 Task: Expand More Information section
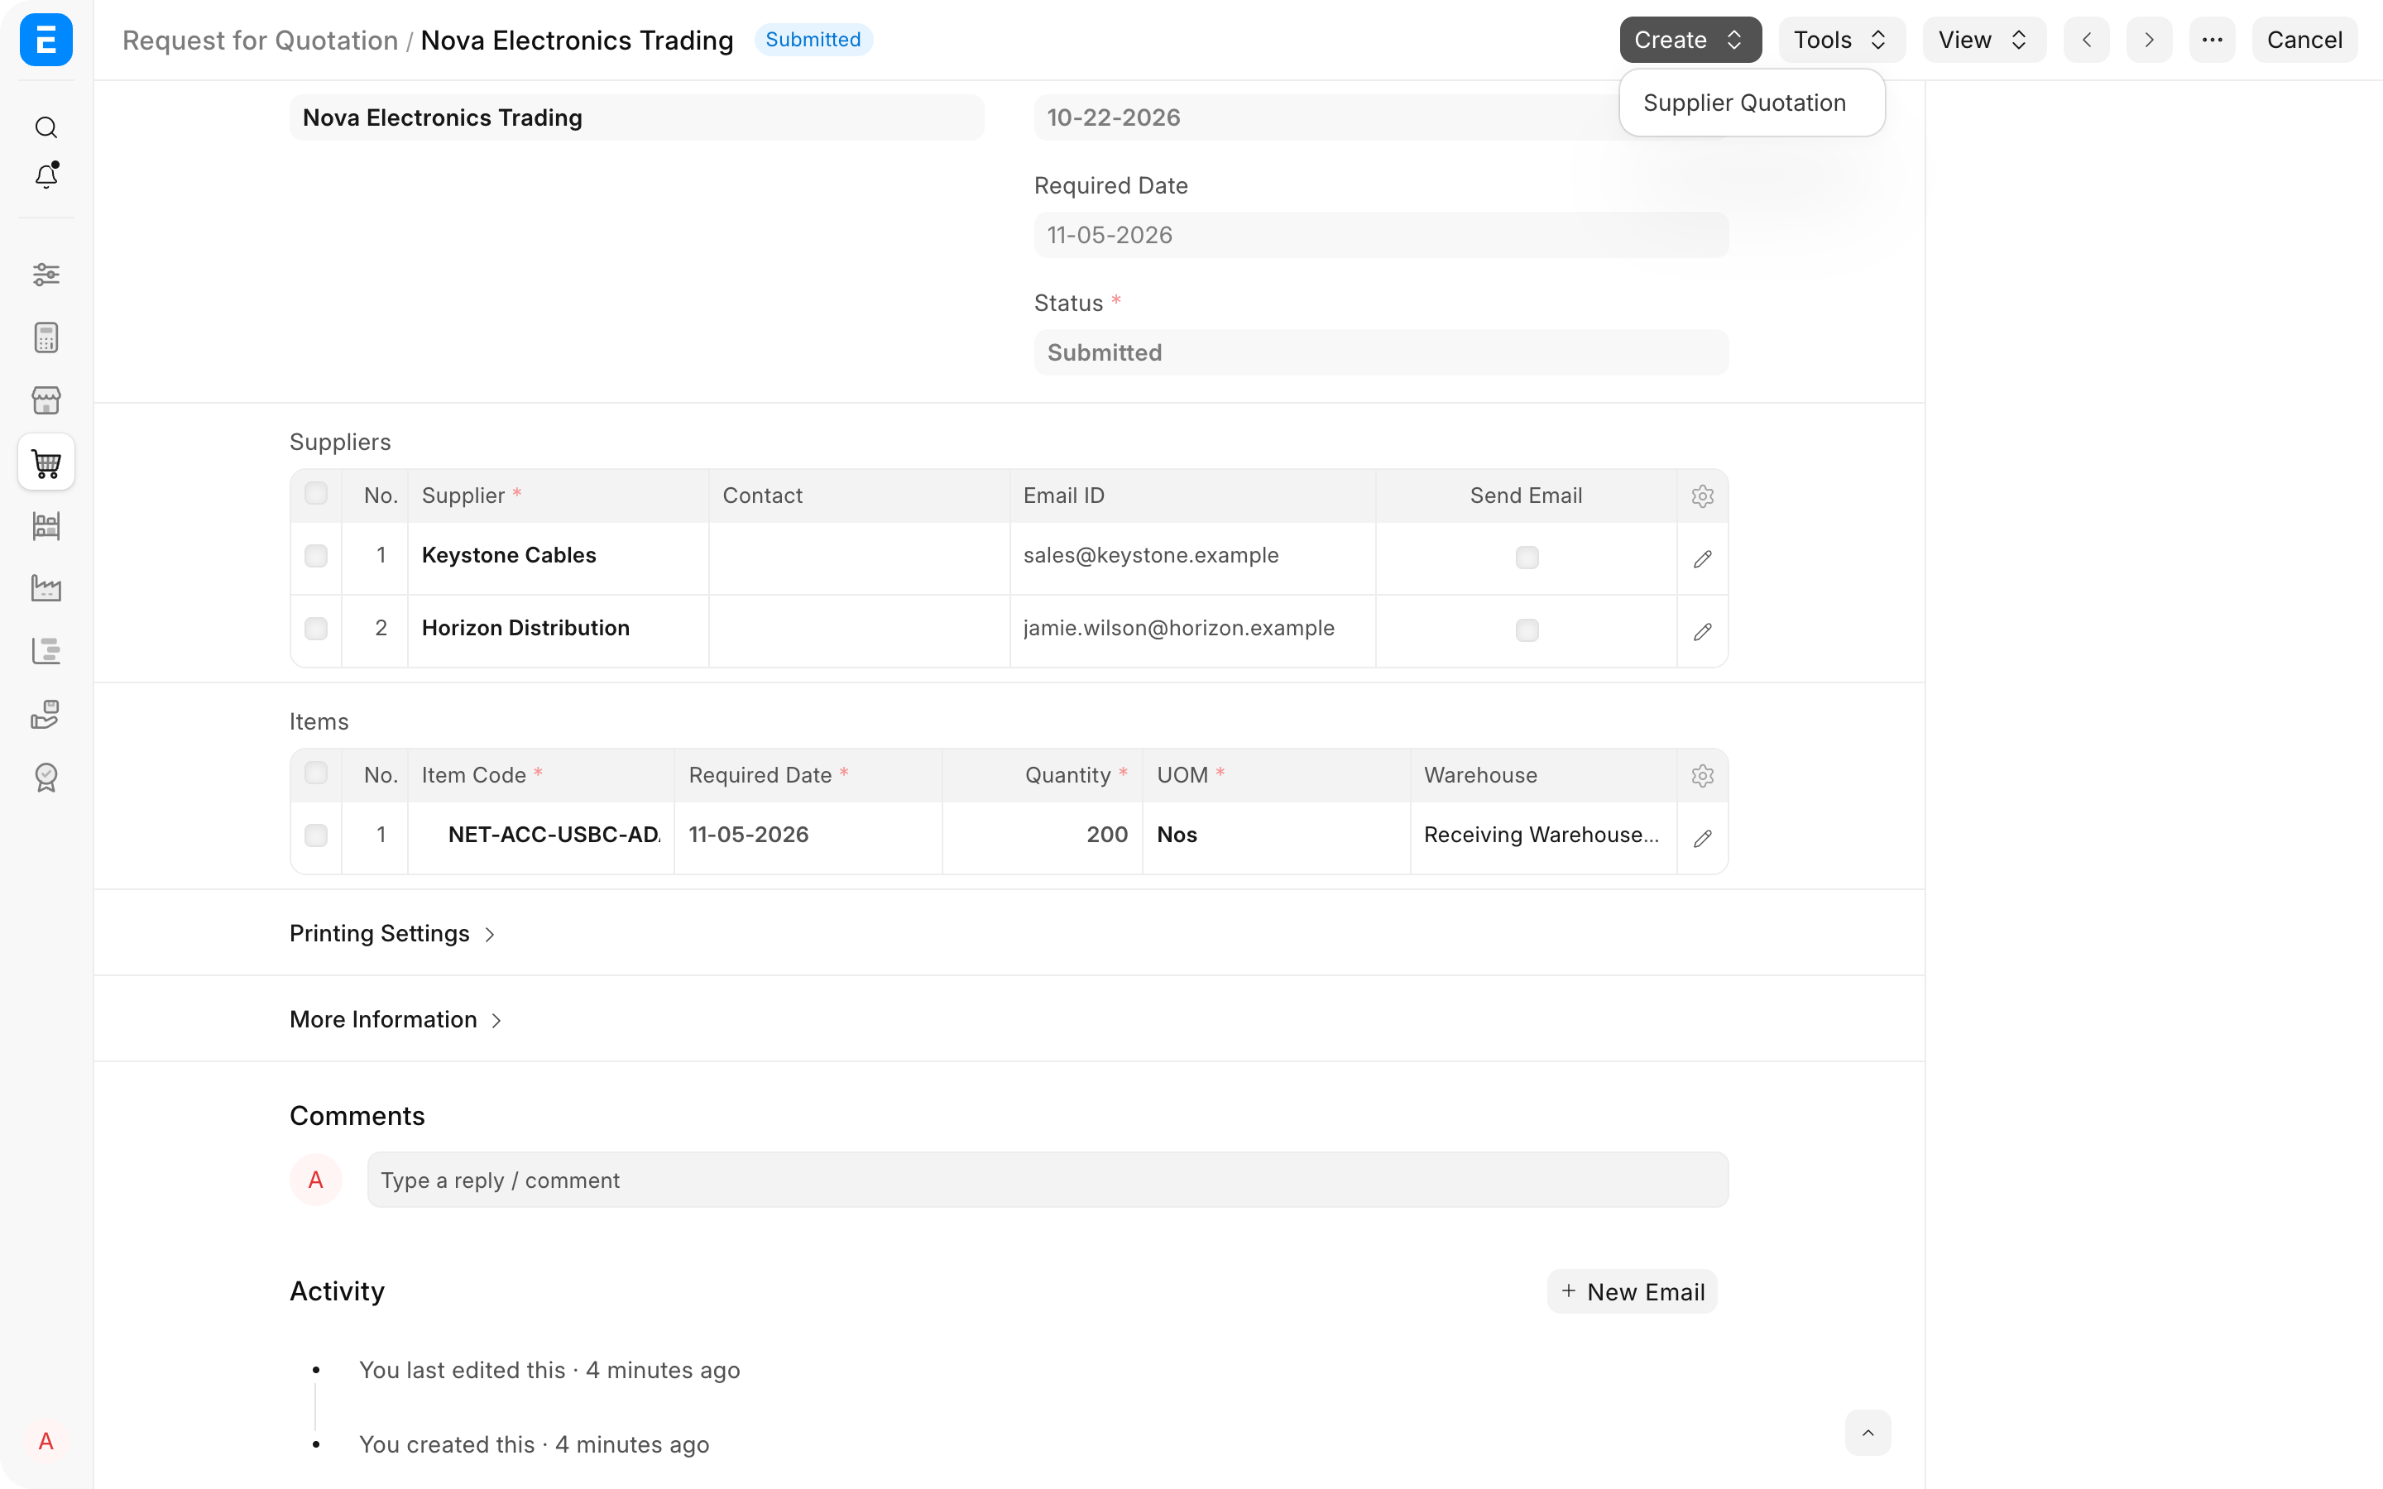[x=396, y=1020]
